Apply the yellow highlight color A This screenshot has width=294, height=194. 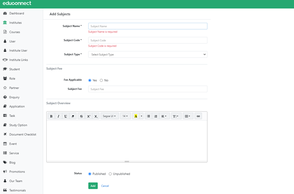(x=136, y=116)
